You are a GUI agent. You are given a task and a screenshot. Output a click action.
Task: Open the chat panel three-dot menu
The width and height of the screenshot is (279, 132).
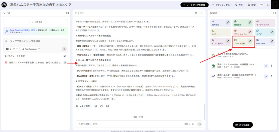tap(202, 13)
